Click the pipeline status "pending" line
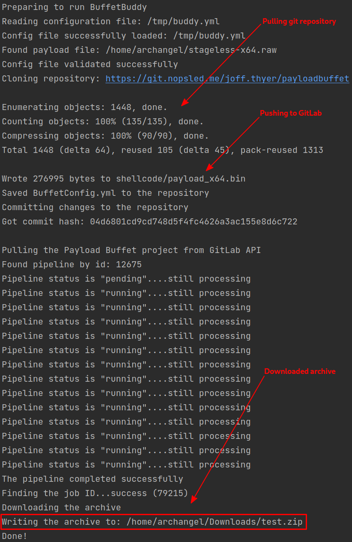Image resolution: width=352 pixels, height=542 pixels. point(126,279)
